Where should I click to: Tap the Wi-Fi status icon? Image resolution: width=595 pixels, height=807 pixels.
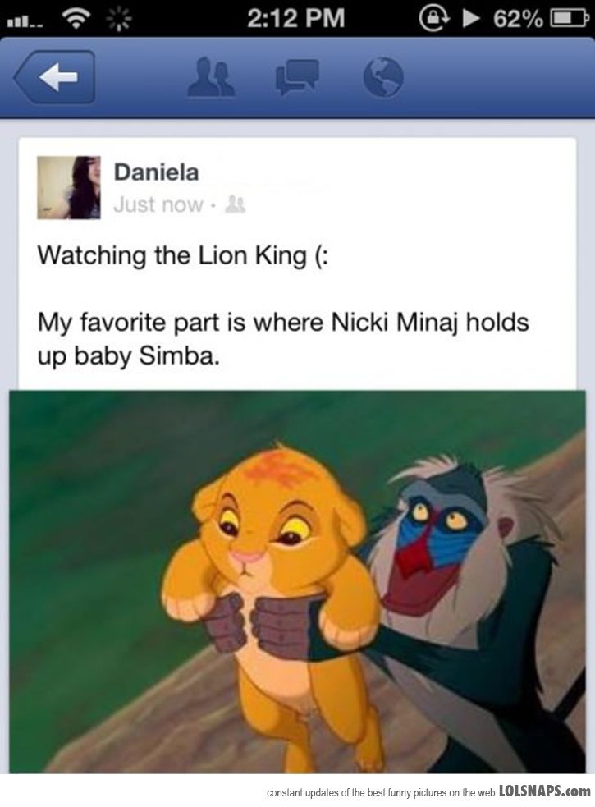[77, 19]
